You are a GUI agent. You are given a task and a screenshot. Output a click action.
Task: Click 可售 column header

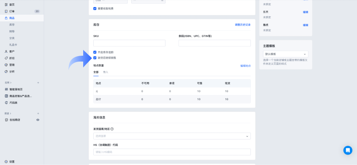coord(199,83)
